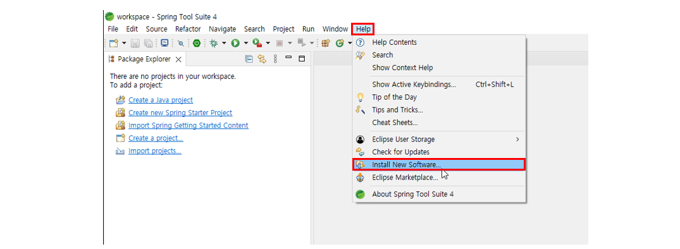680x249 pixels.
Task: Click the Save All toolbar icon
Action: pyautogui.click(x=148, y=43)
